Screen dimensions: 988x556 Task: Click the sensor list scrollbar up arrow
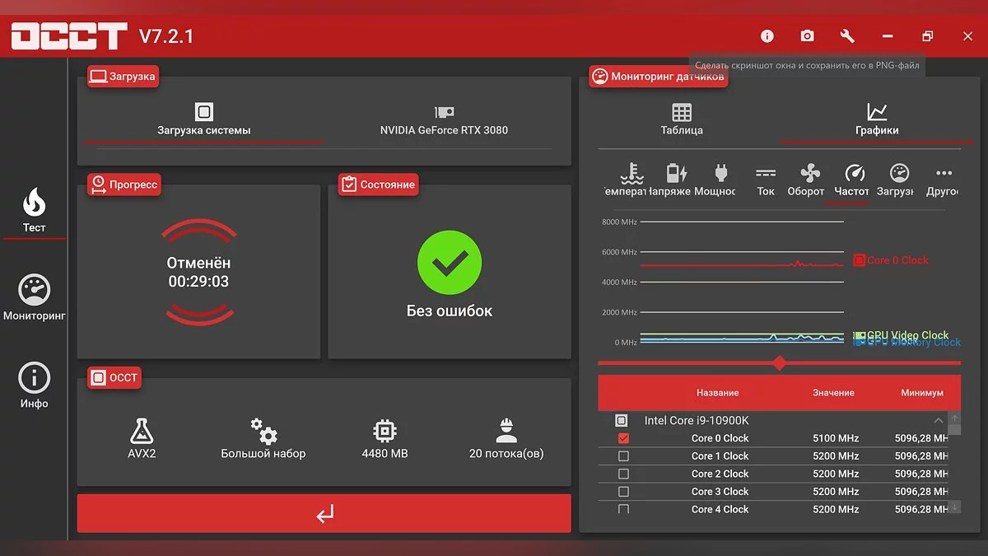pyautogui.click(x=955, y=419)
